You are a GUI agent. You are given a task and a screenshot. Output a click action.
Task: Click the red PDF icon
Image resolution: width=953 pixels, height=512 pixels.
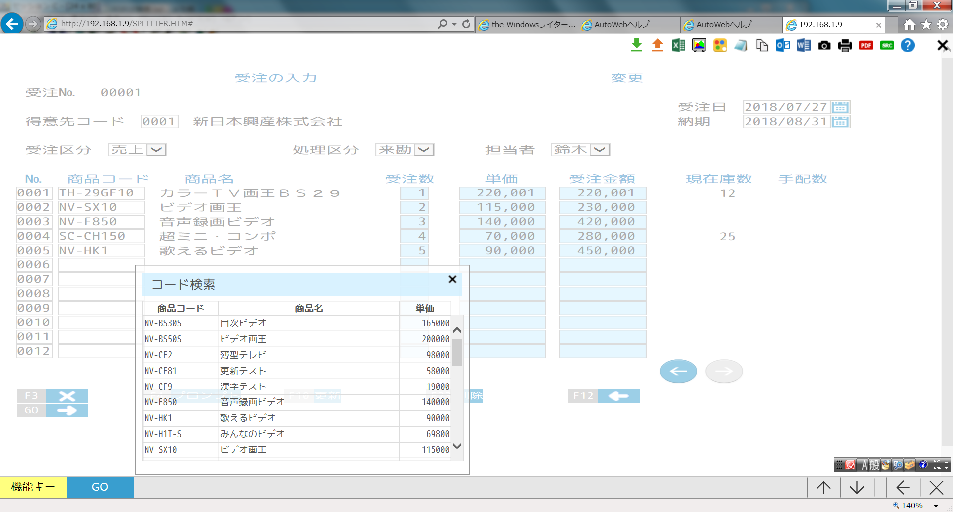click(x=866, y=46)
